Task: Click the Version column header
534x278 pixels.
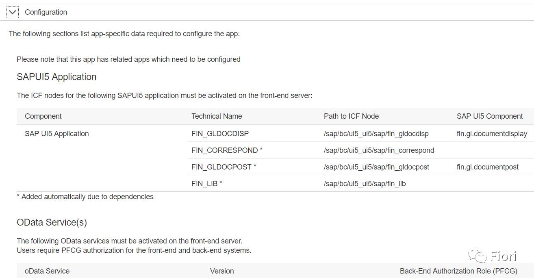Action: 222,271
